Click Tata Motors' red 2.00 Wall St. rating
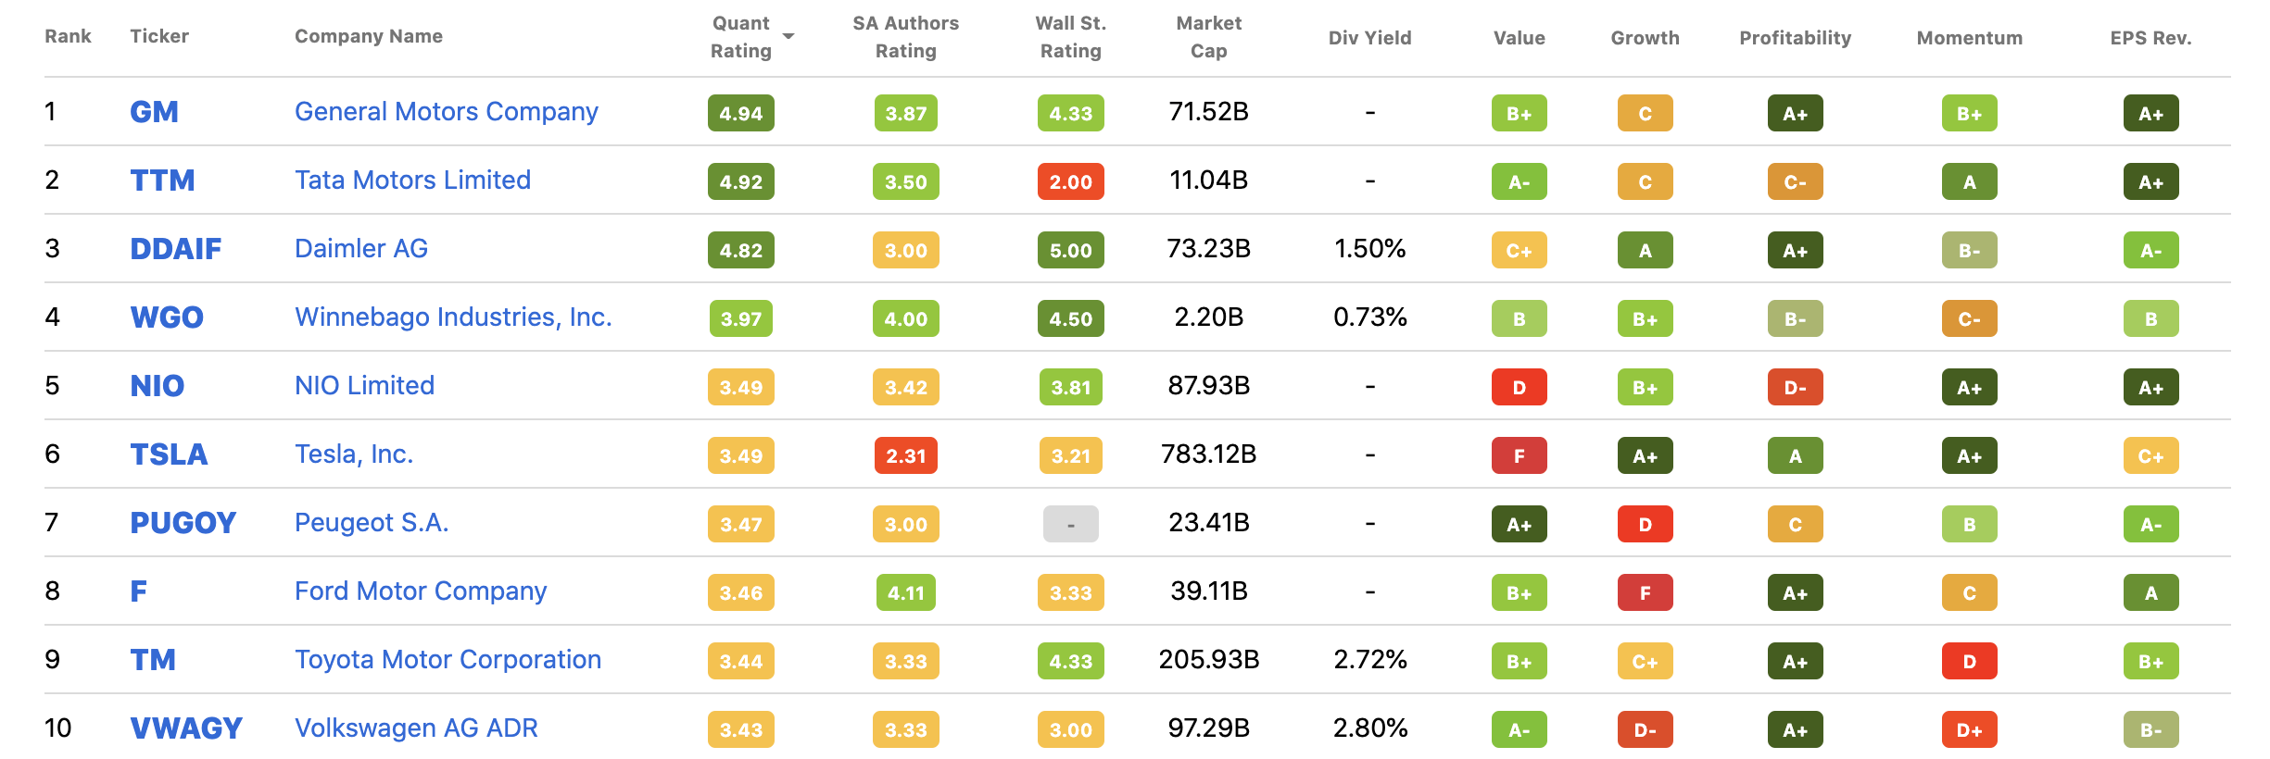Viewport: 2270px width, 759px height. coord(1070,182)
